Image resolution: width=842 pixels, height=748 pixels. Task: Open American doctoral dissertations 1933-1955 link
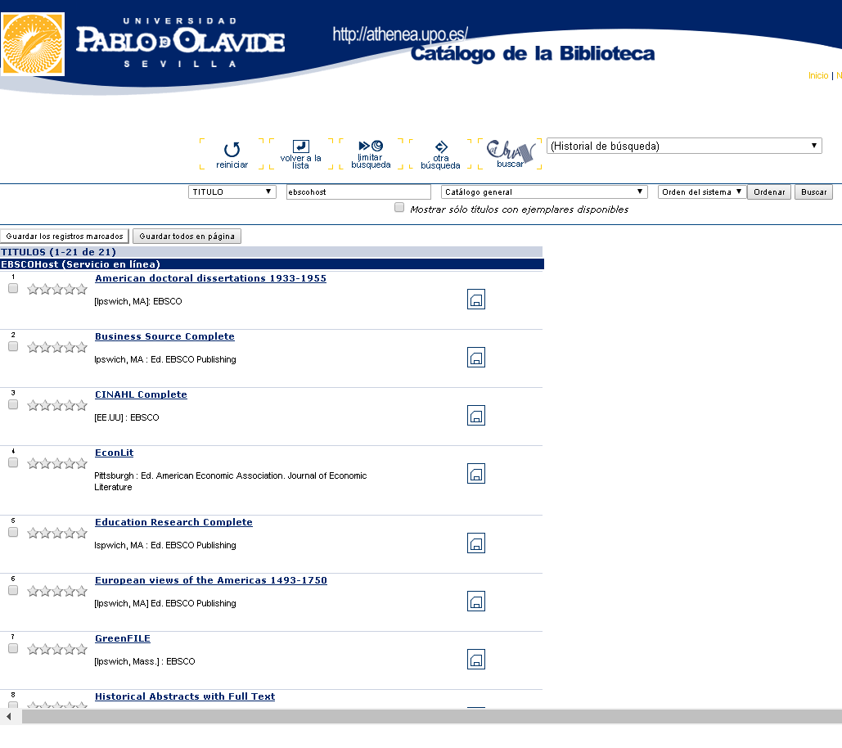click(210, 278)
